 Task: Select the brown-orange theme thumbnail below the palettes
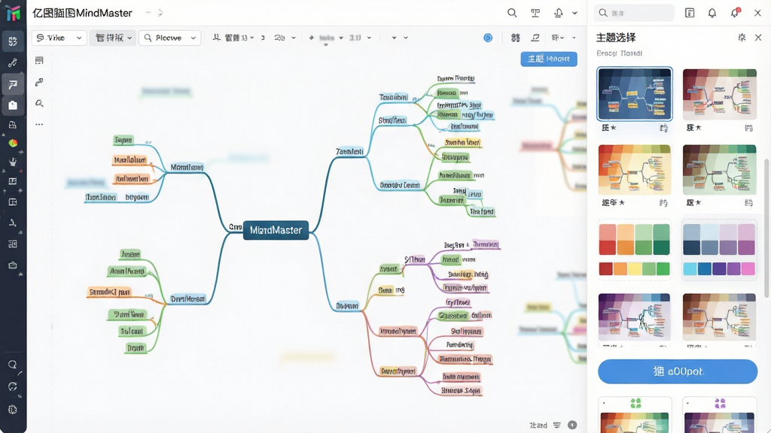coord(719,317)
